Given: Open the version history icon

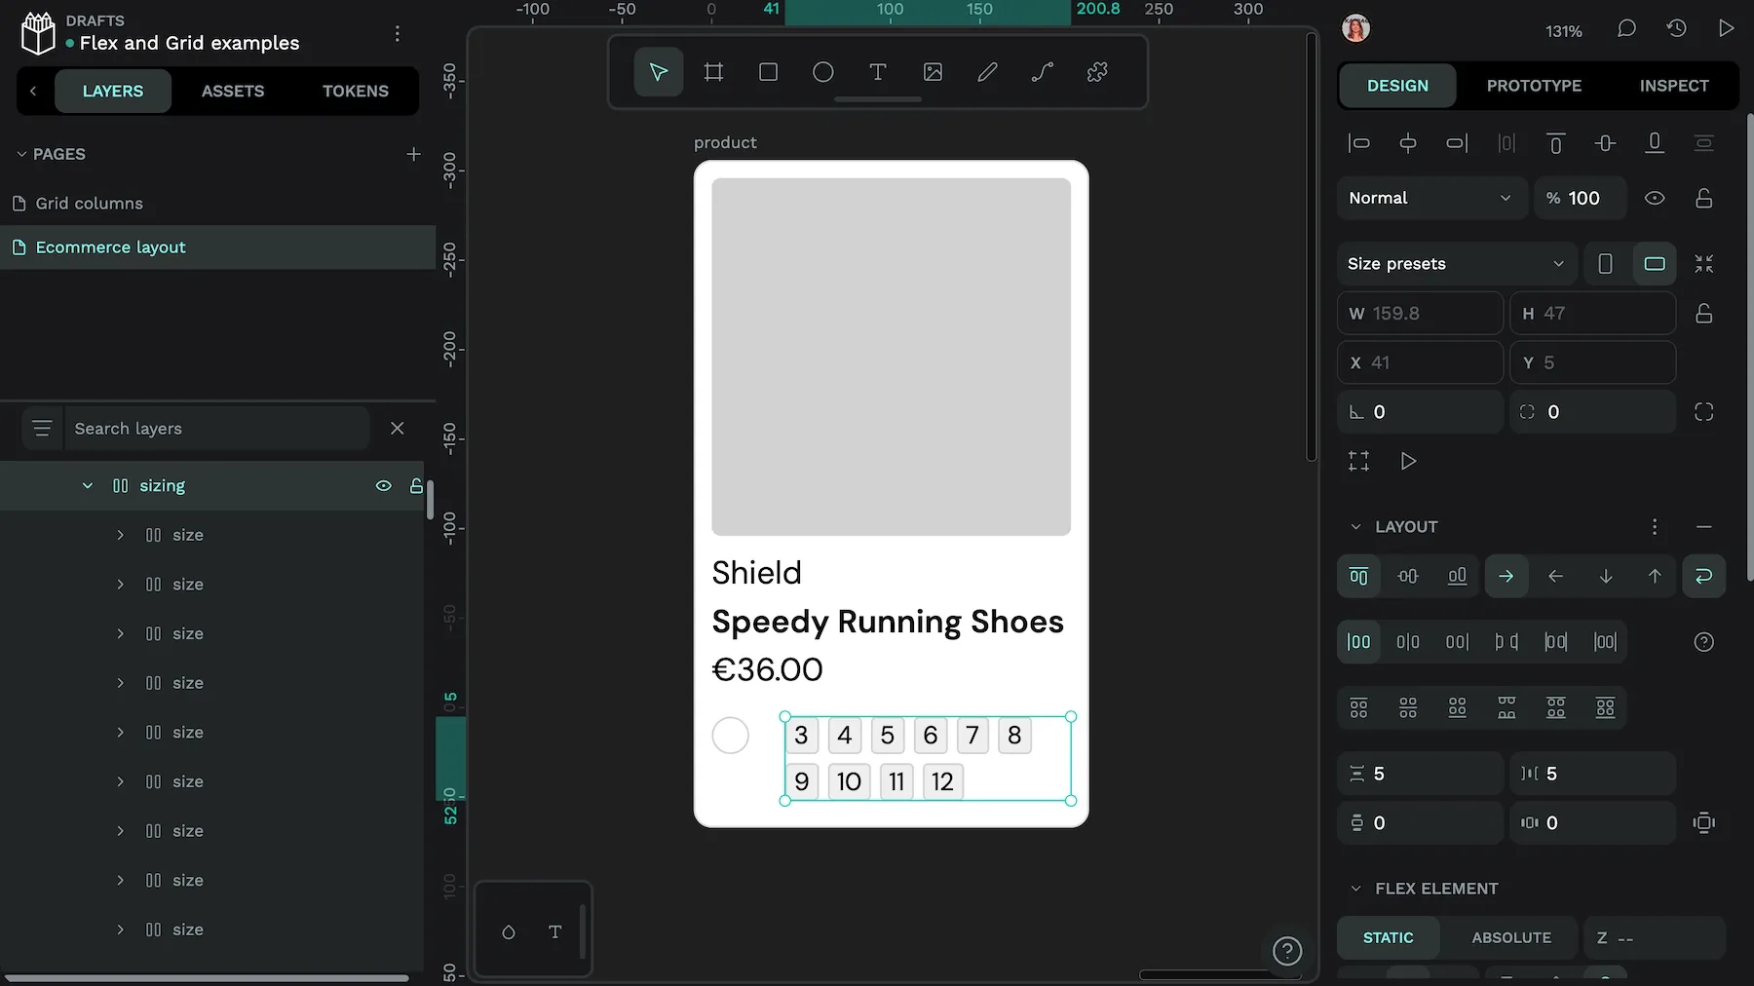Looking at the screenshot, I should click(x=1676, y=29).
